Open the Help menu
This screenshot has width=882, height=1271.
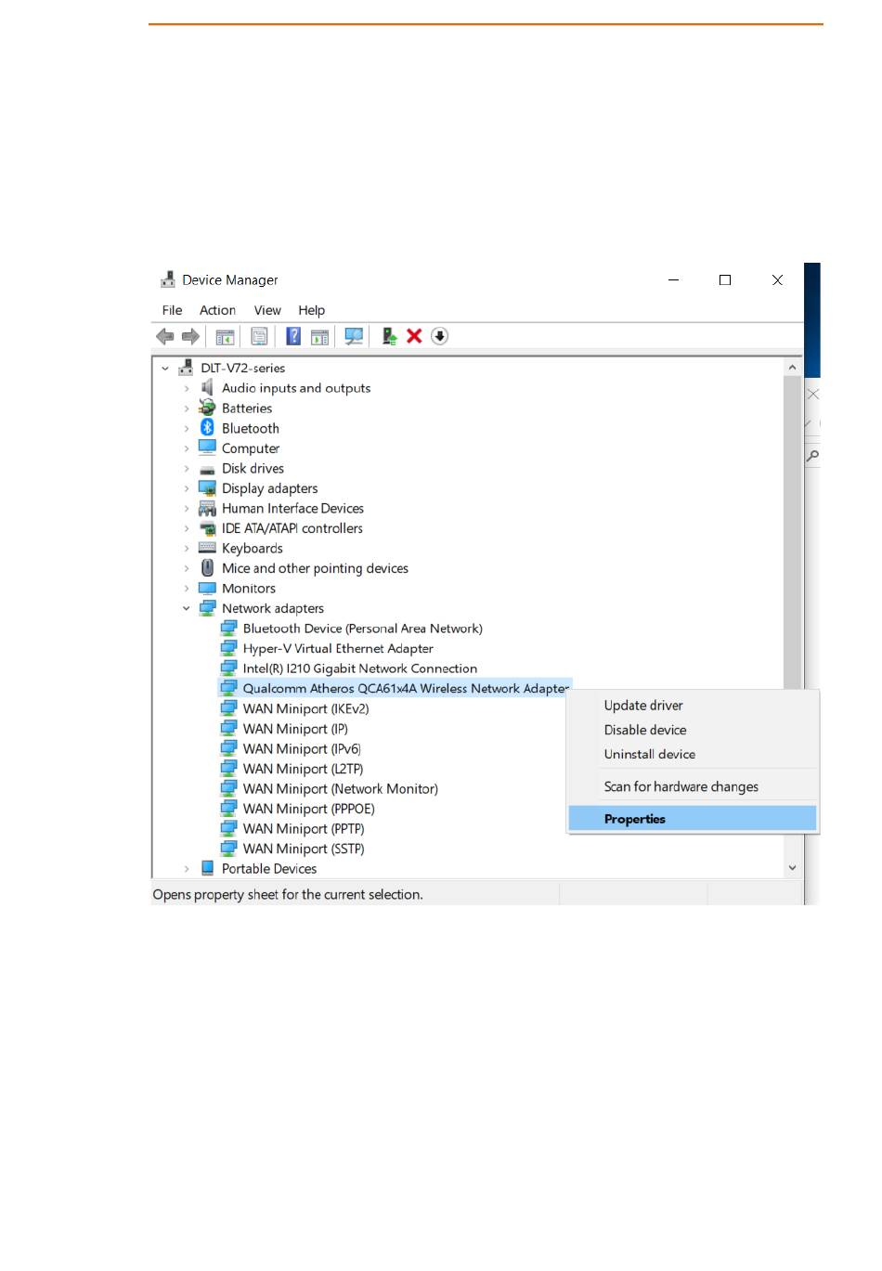point(311,310)
